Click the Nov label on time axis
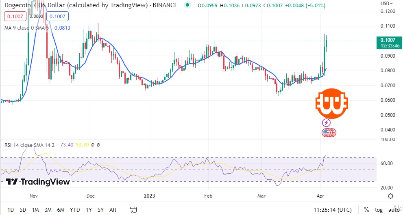The width and height of the screenshot is (403, 215). (34, 196)
